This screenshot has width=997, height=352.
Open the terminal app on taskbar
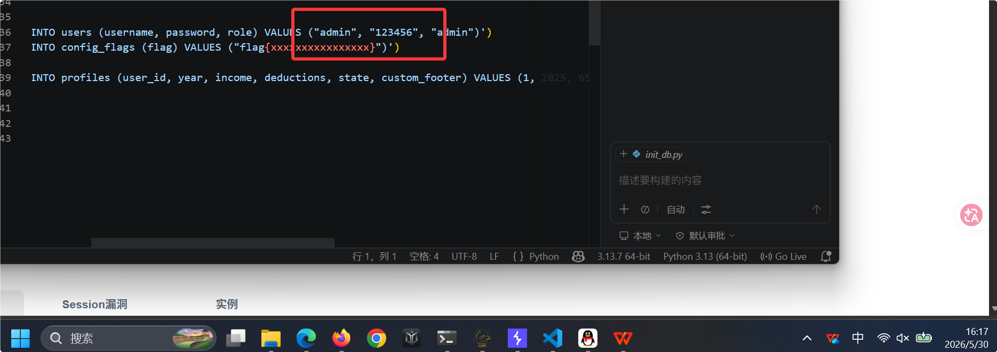pyautogui.click(x=447, y=338)
